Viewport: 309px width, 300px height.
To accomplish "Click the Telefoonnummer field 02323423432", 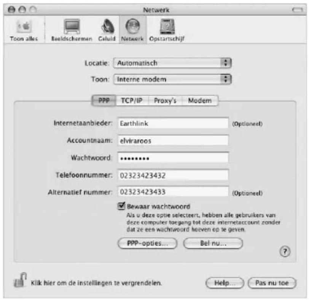I will tap(173, 175).
